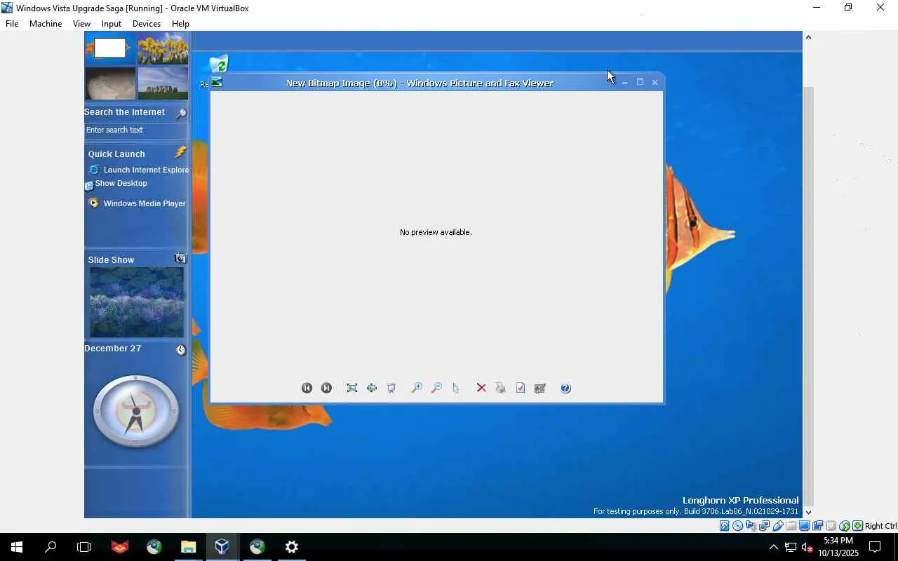
Task: Click the taskbar clock showing 5:34 PM
Action: tap(838, 547)
